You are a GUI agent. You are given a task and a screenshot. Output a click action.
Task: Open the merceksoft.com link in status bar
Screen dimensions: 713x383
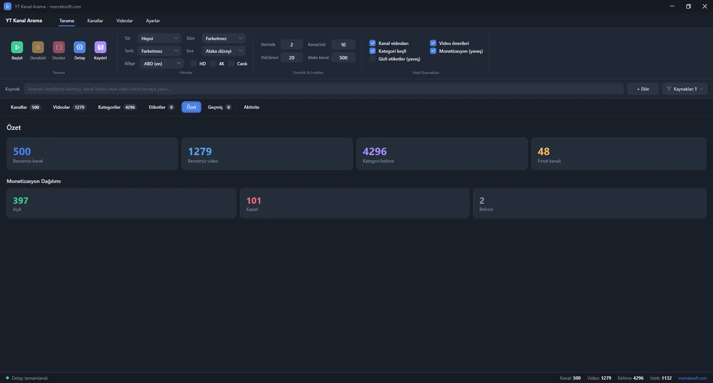point(692,378)
